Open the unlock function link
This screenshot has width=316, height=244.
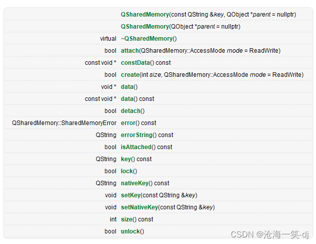tap(130, 231)
